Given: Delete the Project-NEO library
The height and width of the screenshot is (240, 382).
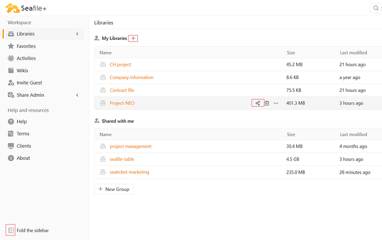Looking at the screenshot, I should [267, 103].
